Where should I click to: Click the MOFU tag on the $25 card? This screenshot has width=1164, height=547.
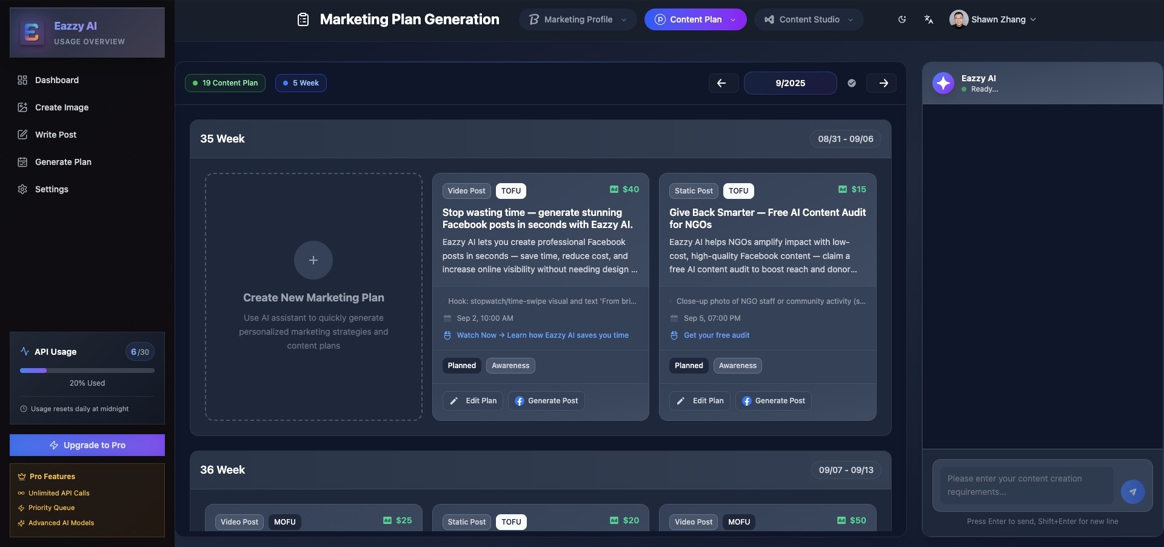coord(284,522)
